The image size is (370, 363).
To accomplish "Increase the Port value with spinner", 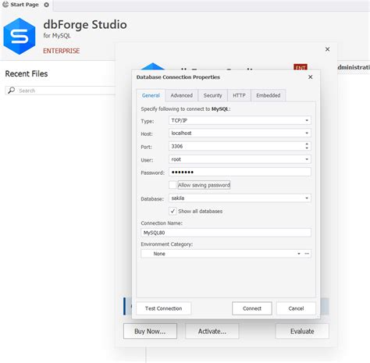I will click(x=307, y=144).
